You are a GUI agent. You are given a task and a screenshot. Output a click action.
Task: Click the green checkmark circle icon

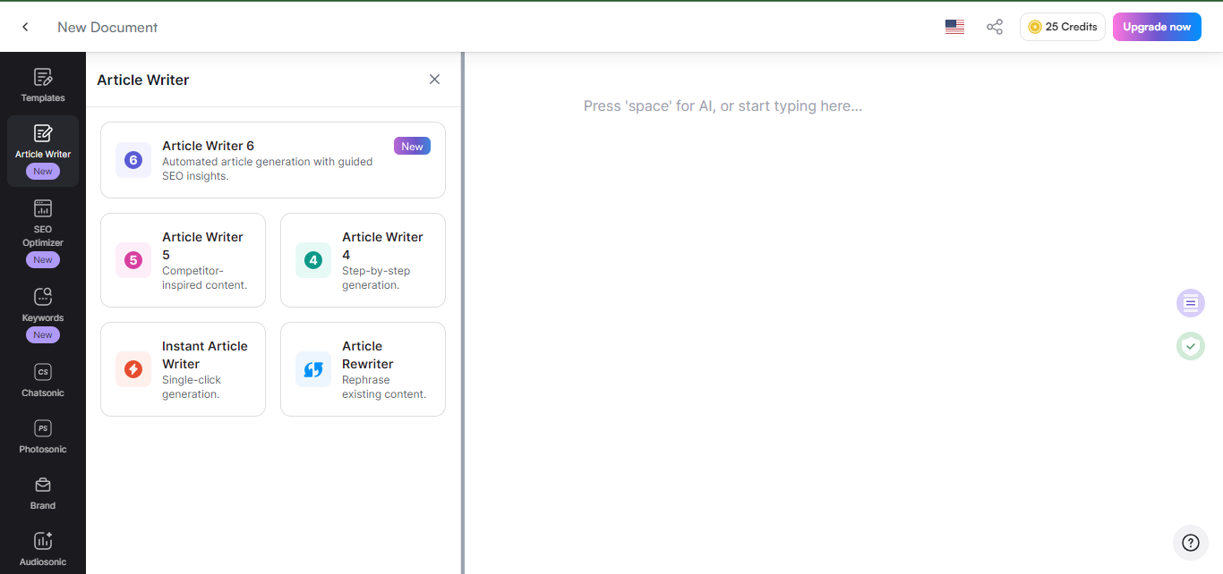coord(1190,346)
